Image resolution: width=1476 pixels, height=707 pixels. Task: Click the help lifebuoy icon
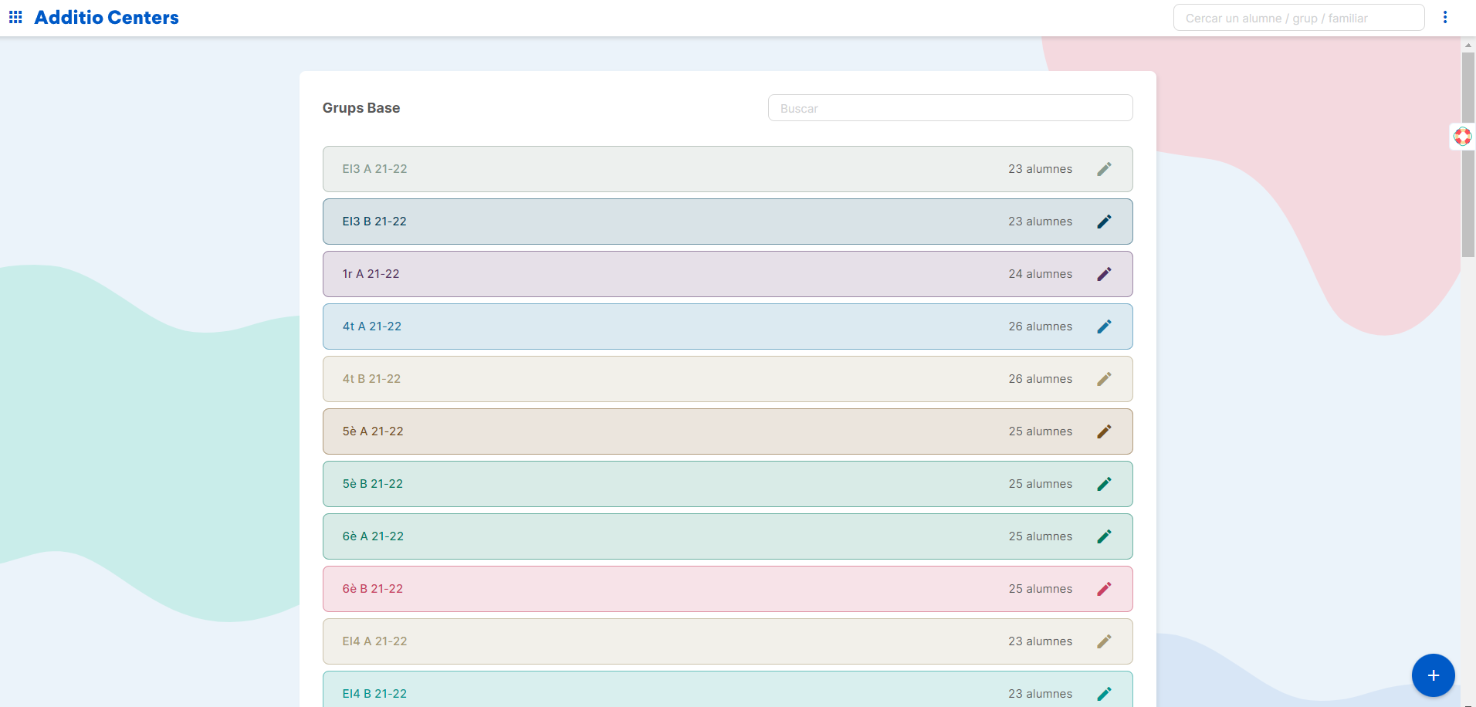(x=1462, y=137)
